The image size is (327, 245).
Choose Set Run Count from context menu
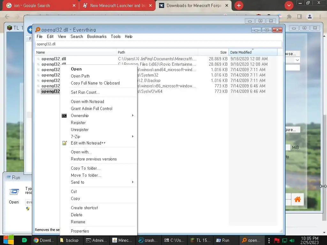[x=85, y=92]
